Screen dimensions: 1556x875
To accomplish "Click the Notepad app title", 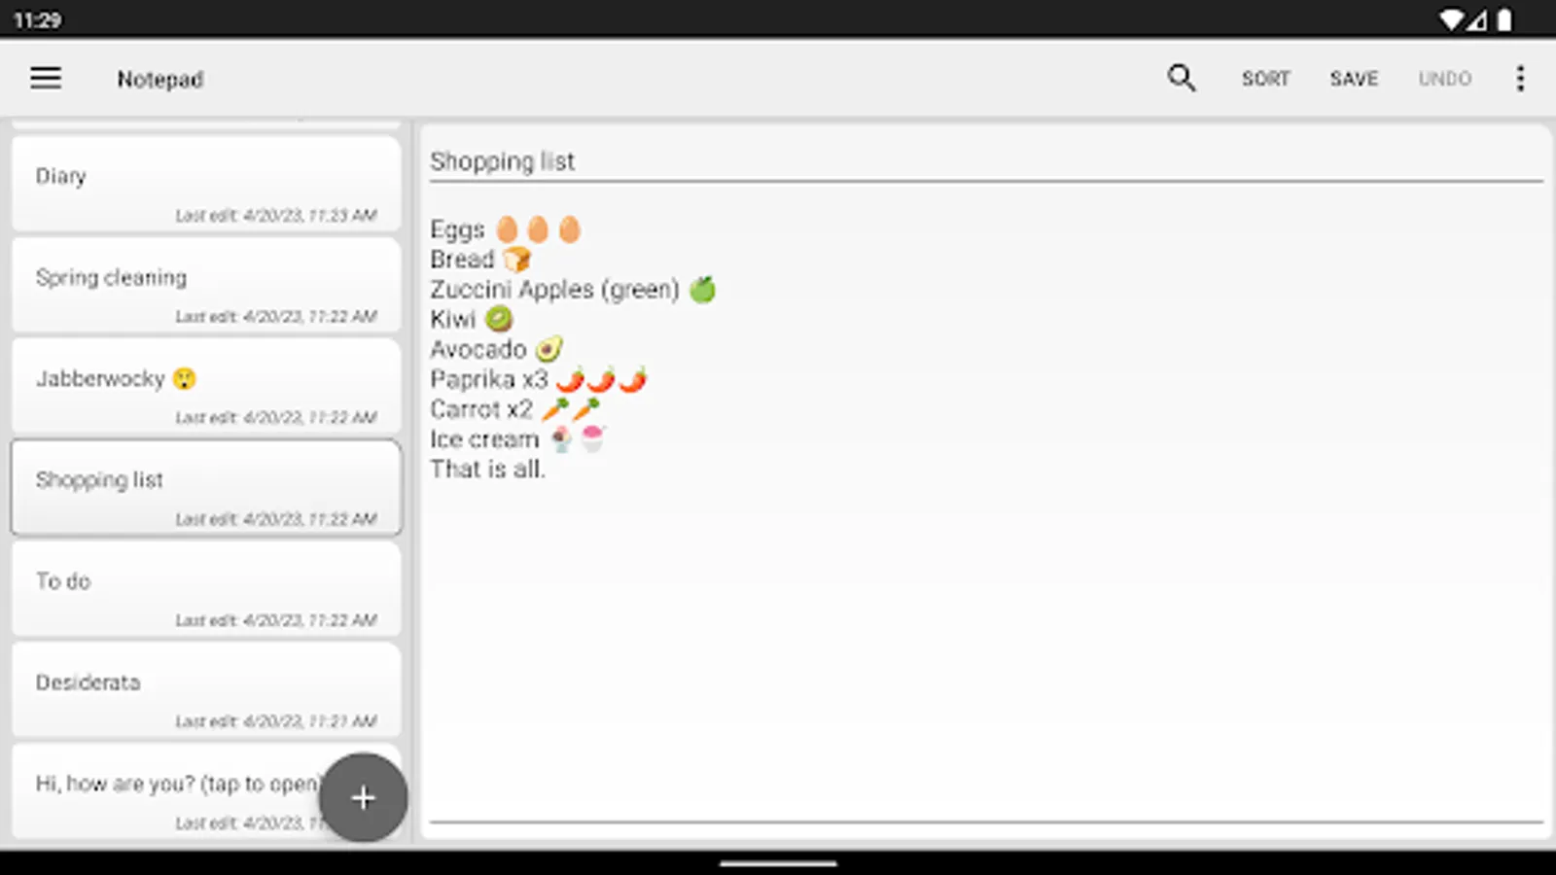I will point(160,79).
